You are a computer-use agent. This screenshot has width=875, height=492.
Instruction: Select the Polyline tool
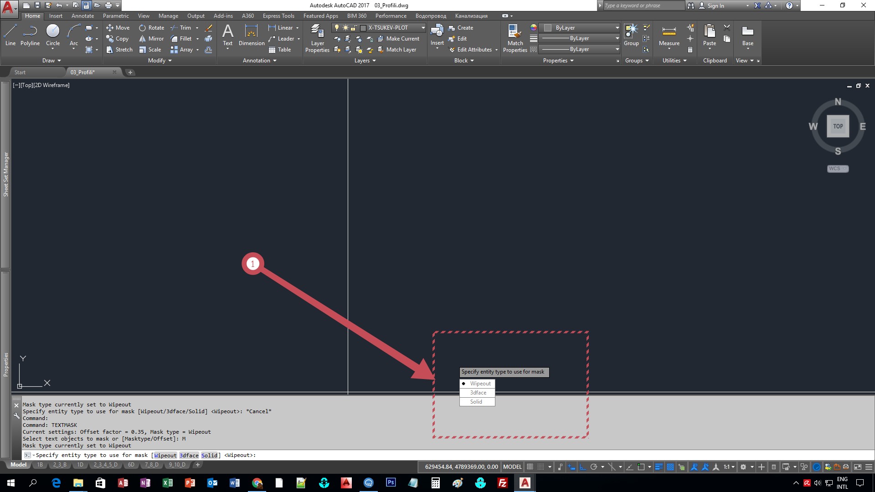(30, 35)
